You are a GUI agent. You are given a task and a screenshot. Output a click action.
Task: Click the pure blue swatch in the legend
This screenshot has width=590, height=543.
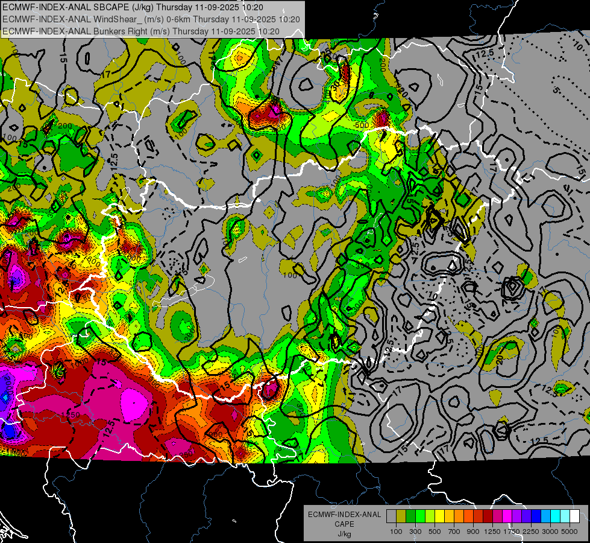[x=536, y=516]
